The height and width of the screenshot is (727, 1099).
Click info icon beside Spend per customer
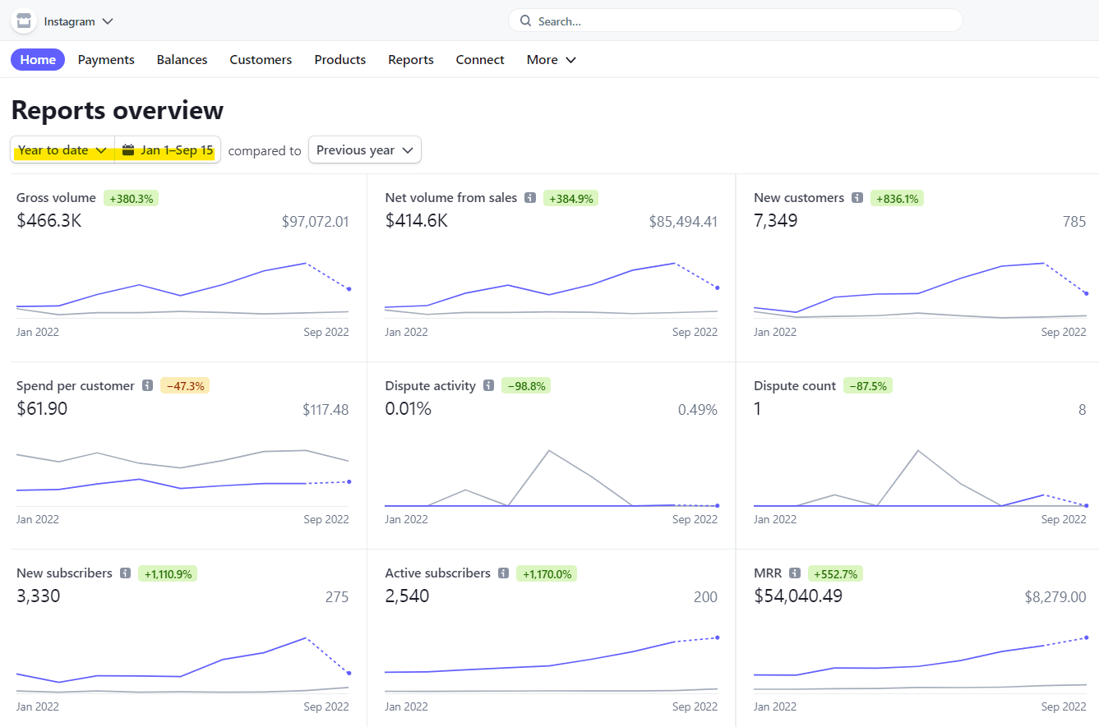[147, 386]
